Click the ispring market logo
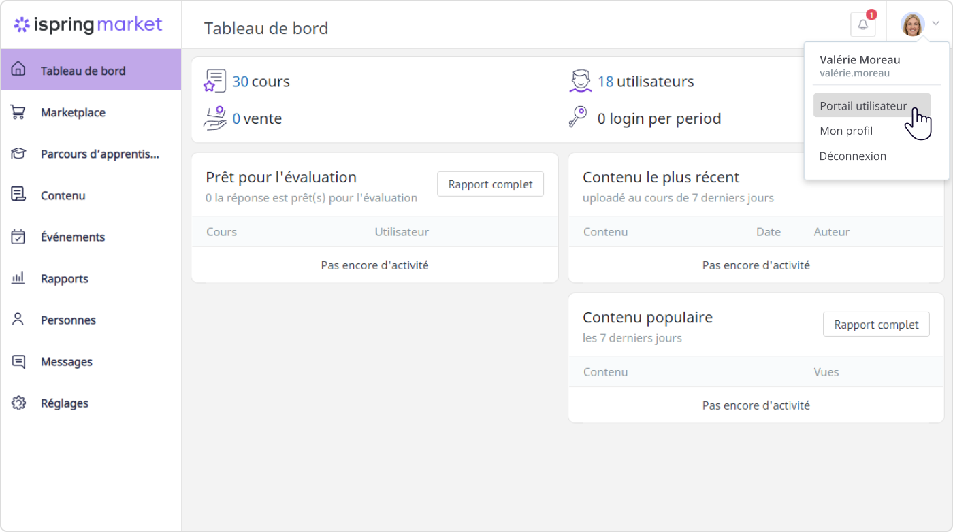 tap(88, 25)
